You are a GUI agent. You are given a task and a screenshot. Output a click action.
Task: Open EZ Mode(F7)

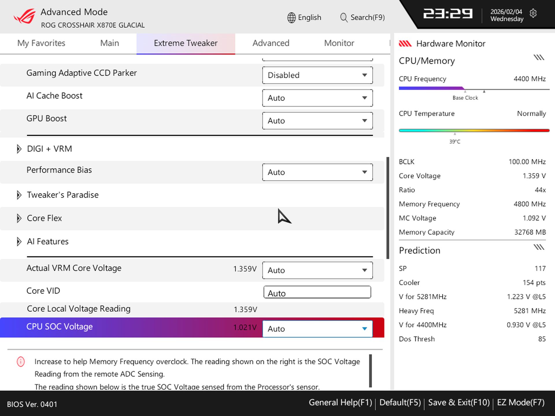(520, 402)
